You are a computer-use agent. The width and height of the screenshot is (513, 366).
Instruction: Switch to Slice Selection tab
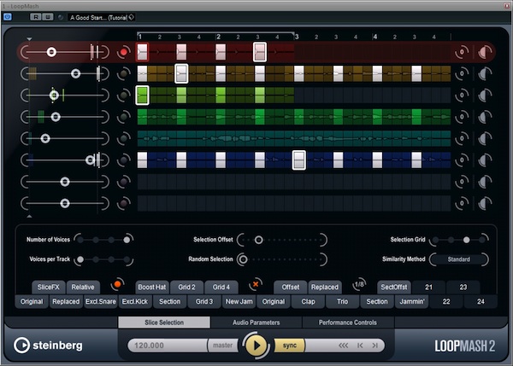[x=164, y=322]
